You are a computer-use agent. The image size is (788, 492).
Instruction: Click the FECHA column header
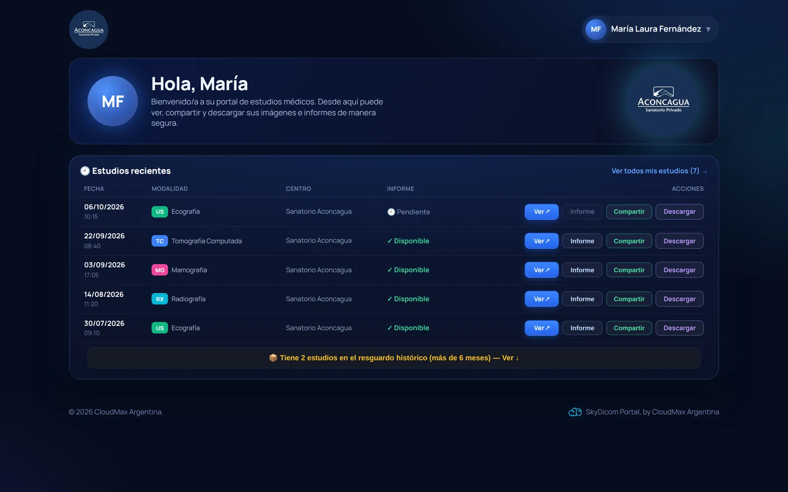point(94,189)
